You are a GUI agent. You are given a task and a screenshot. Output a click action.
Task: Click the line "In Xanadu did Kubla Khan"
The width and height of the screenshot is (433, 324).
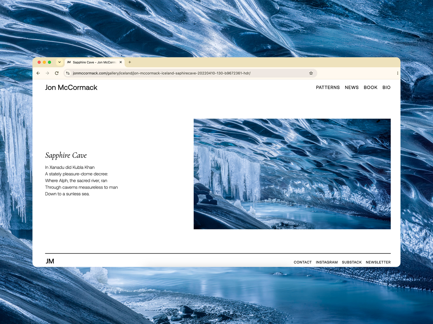tap(70, 167)
